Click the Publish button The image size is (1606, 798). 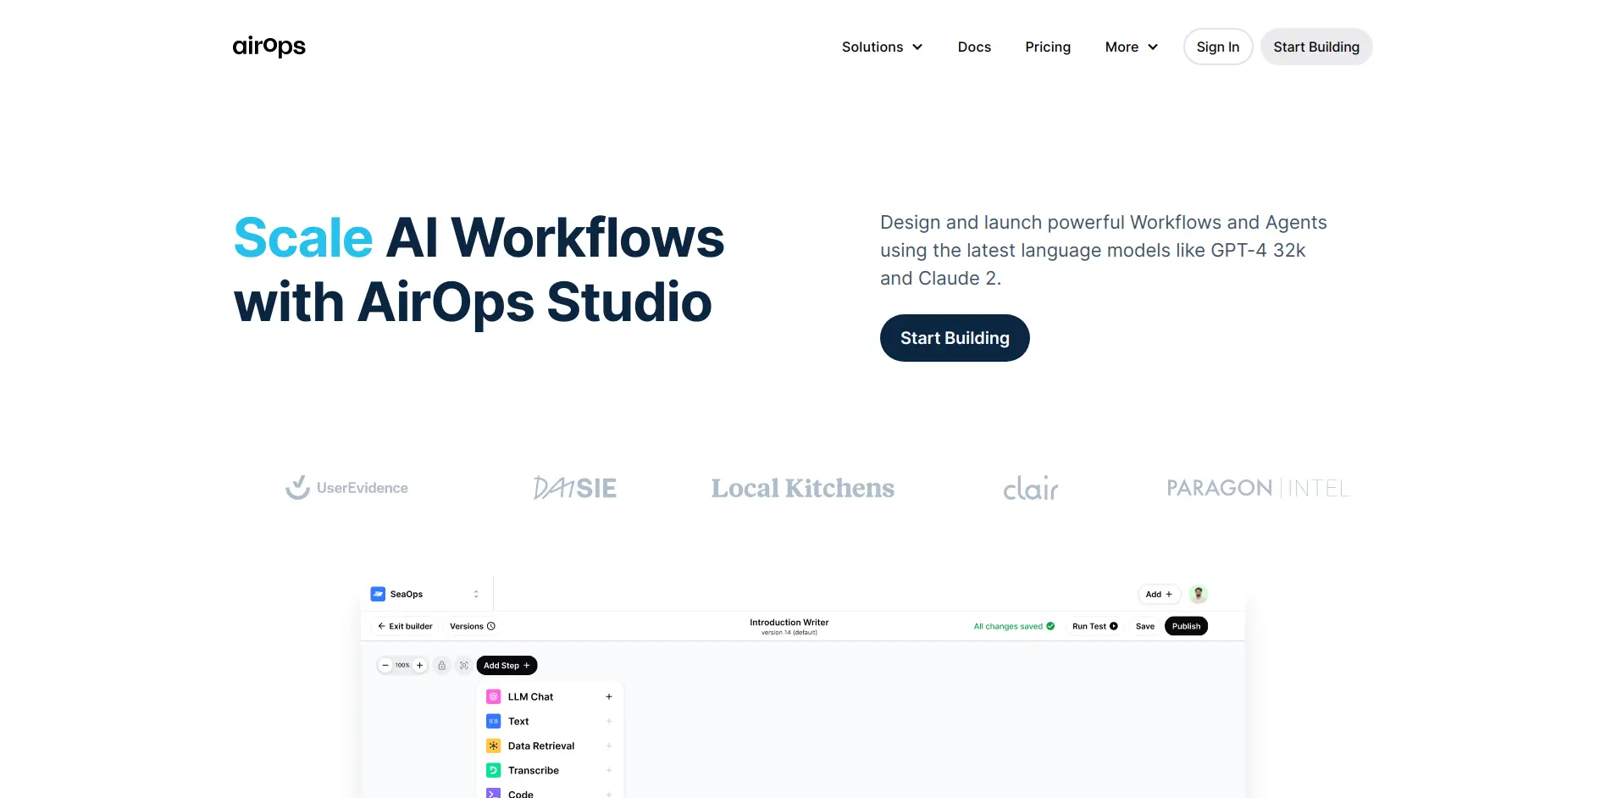coord(1186,626)
